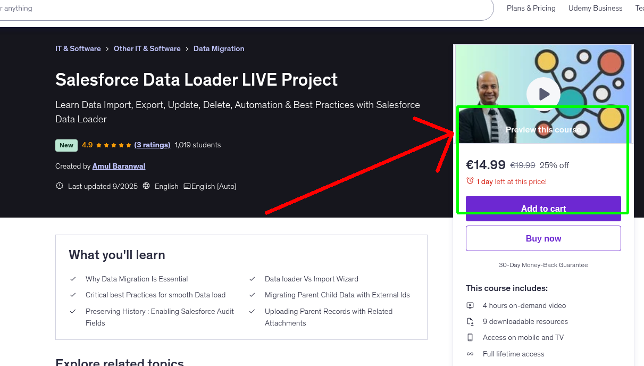Click Buy now
This screenshot has width=644, height=366.
tap(543, 238)
